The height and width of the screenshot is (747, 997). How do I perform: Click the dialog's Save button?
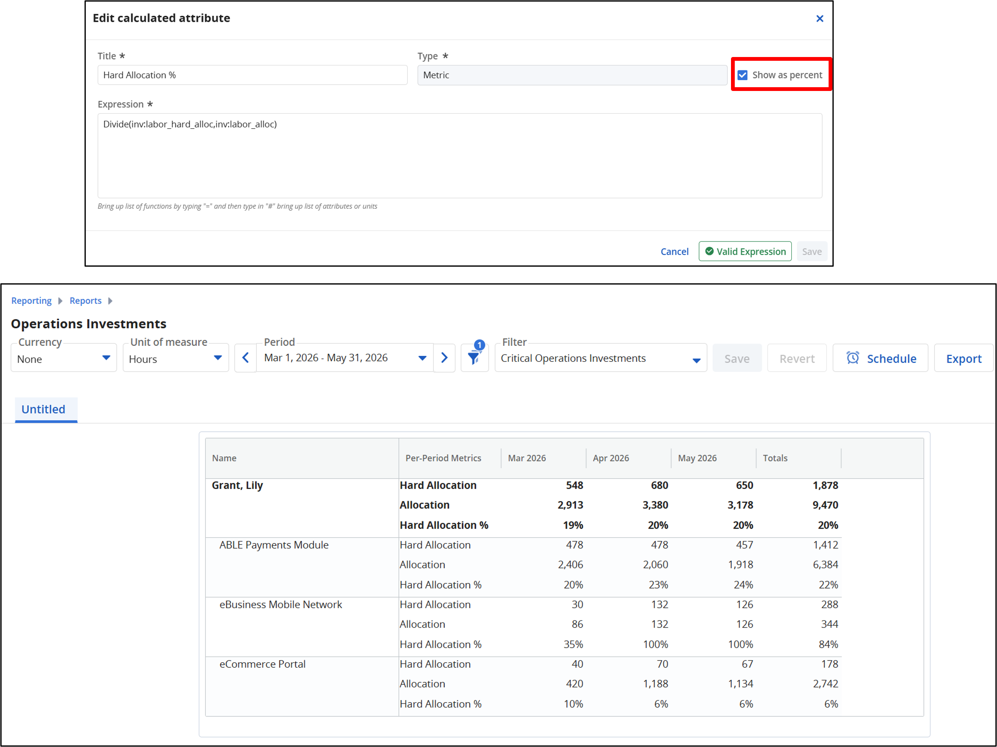point(812,251)
